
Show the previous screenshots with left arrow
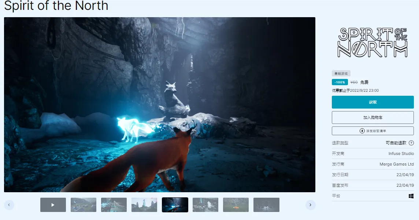pos(9,205)
